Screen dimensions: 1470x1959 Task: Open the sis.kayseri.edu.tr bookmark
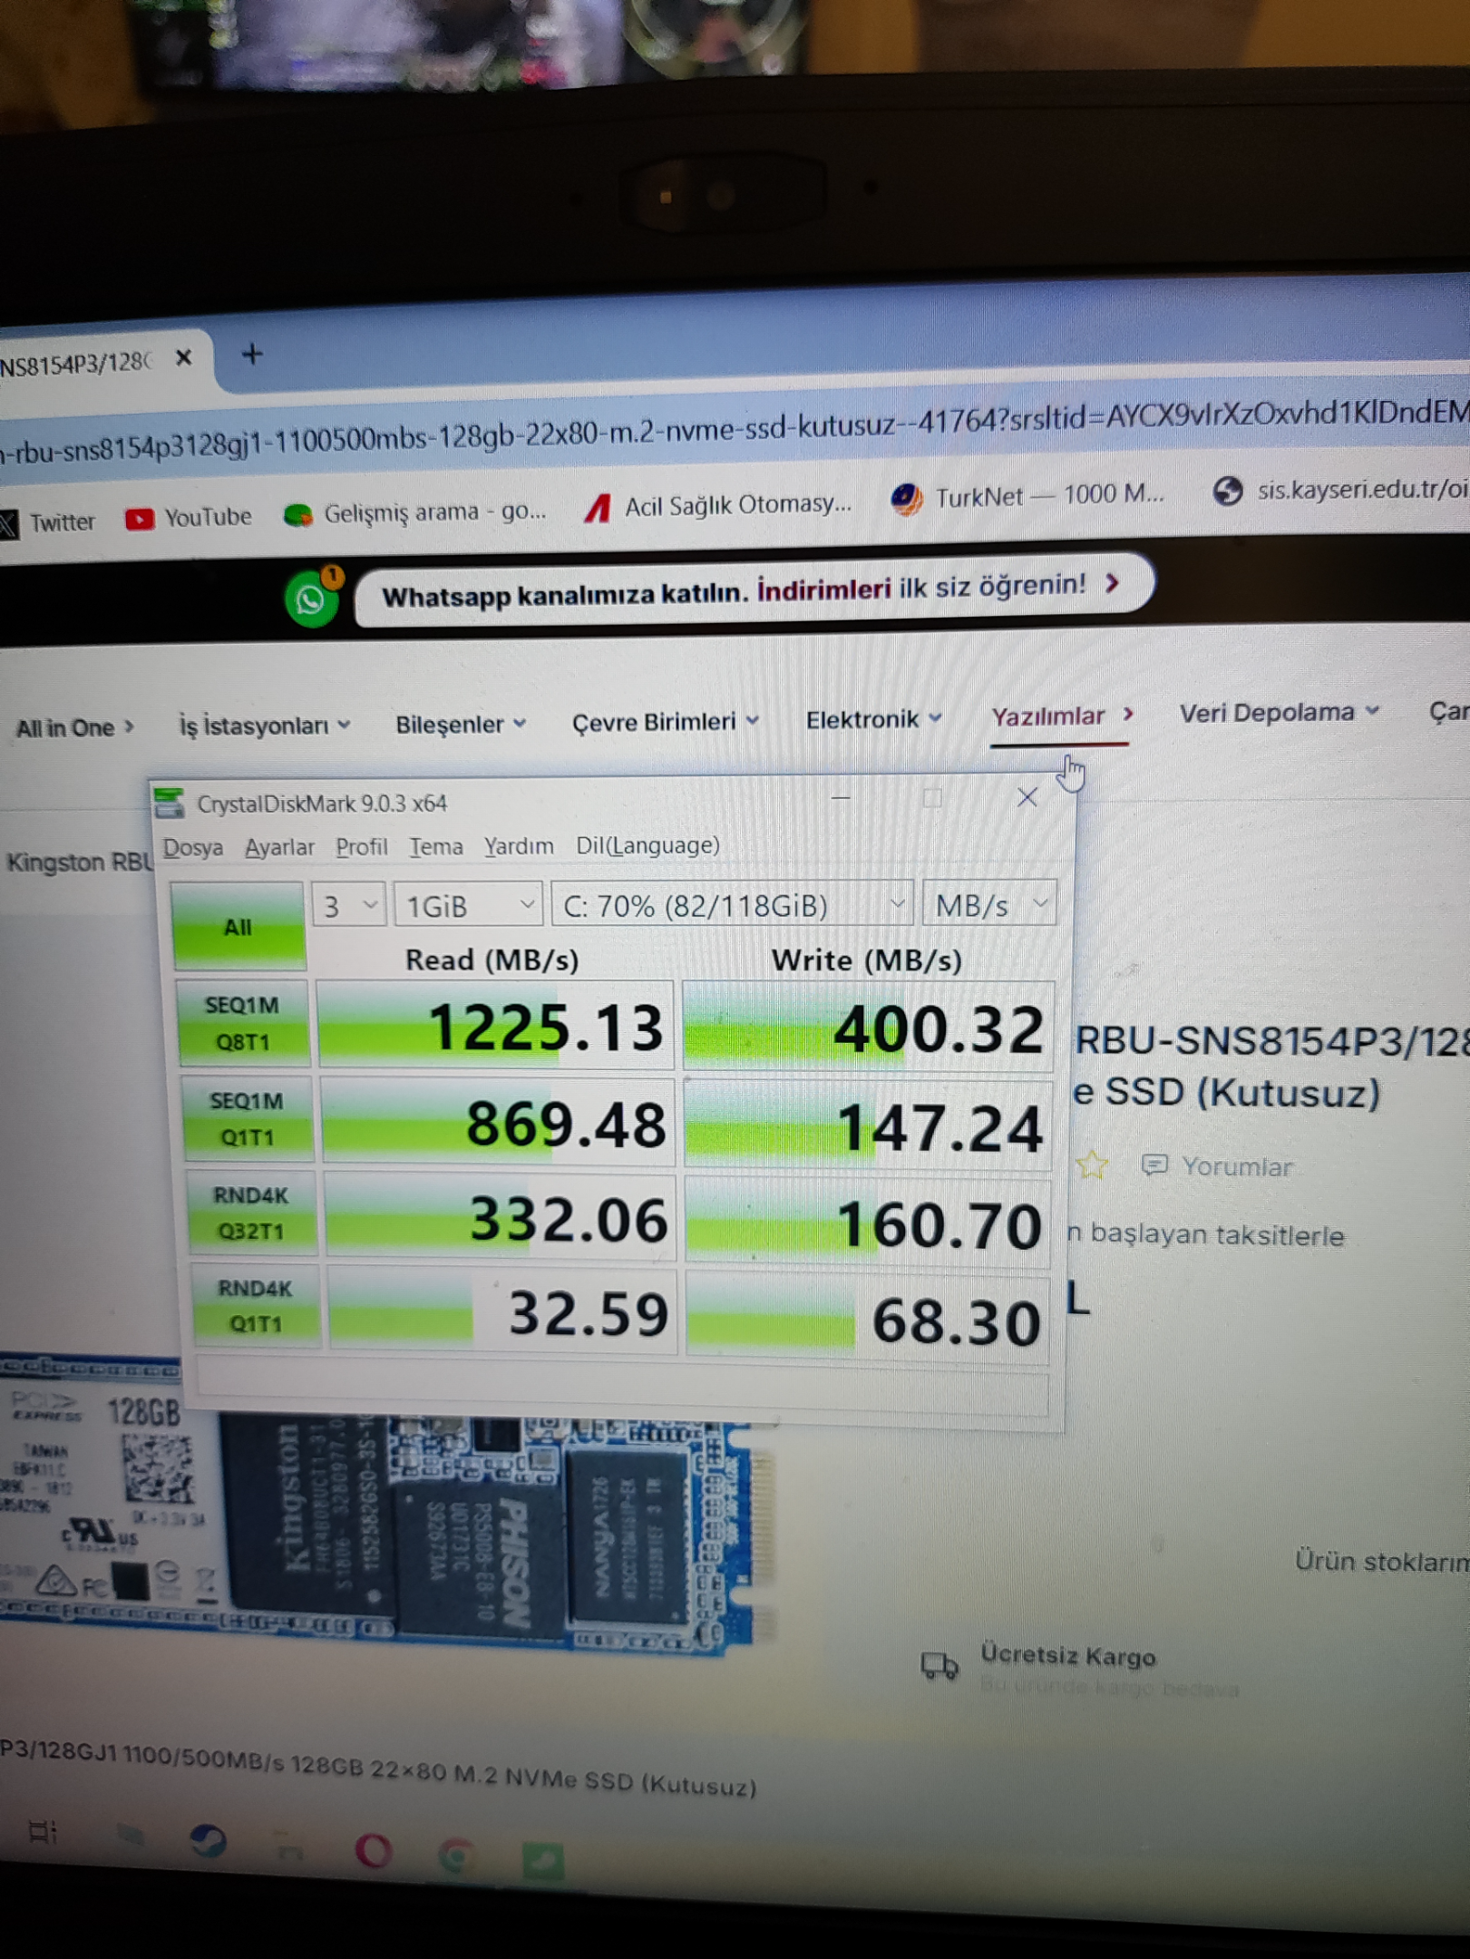[1340, 490]
